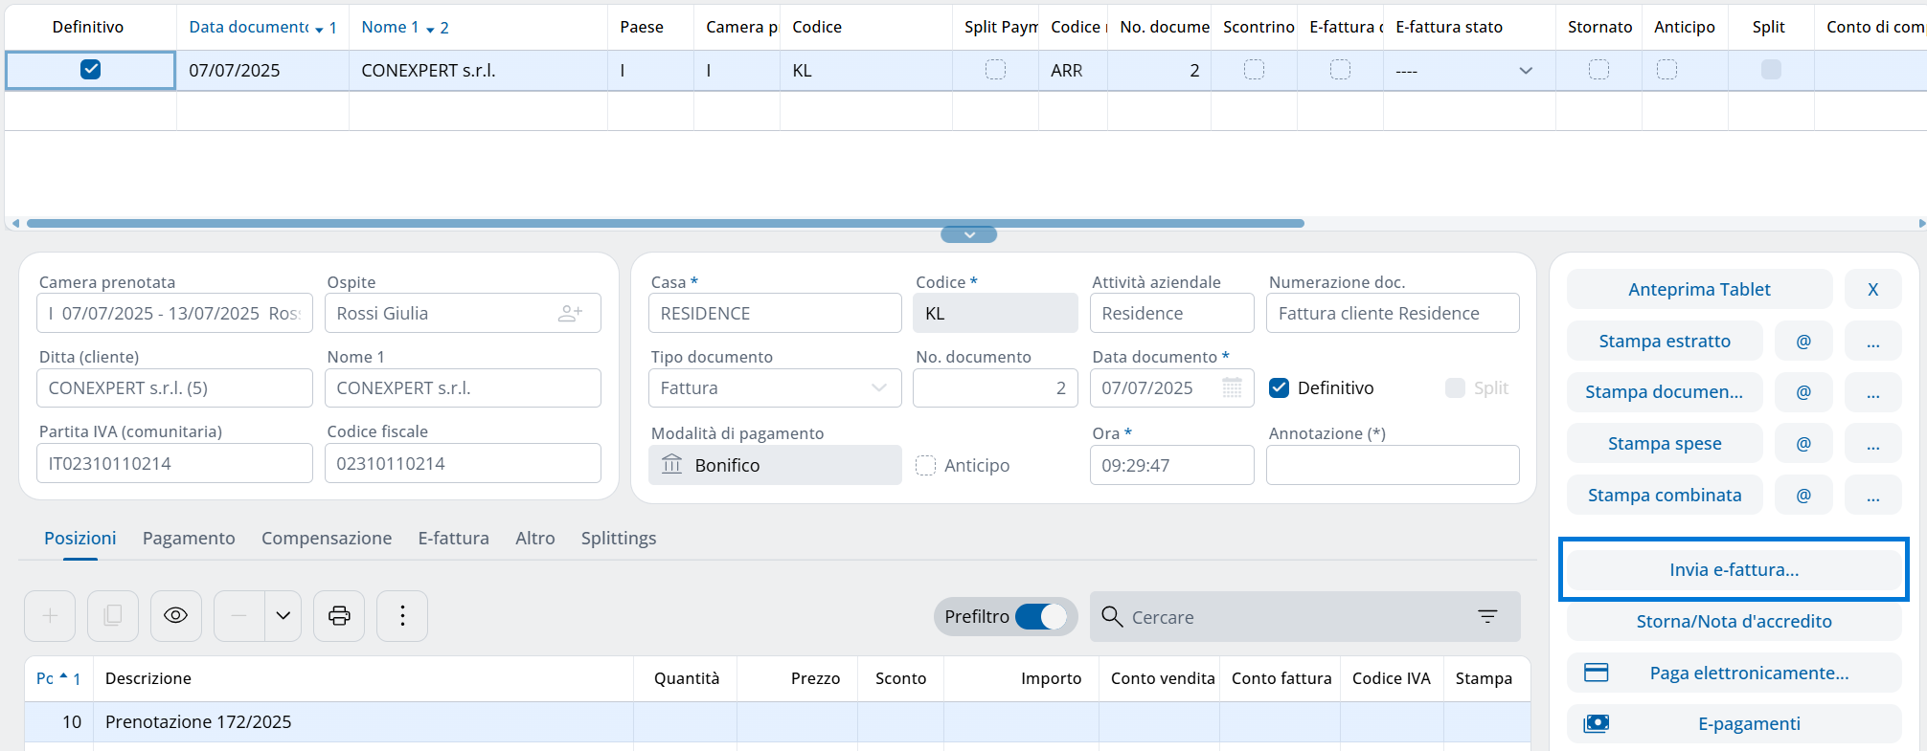Click the add position plus icon
1927x751 pixels.
tap(50, 616)
